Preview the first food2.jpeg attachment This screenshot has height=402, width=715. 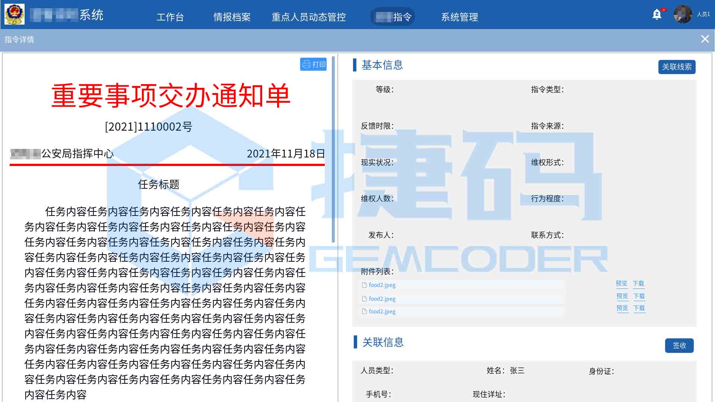(622, 283)
